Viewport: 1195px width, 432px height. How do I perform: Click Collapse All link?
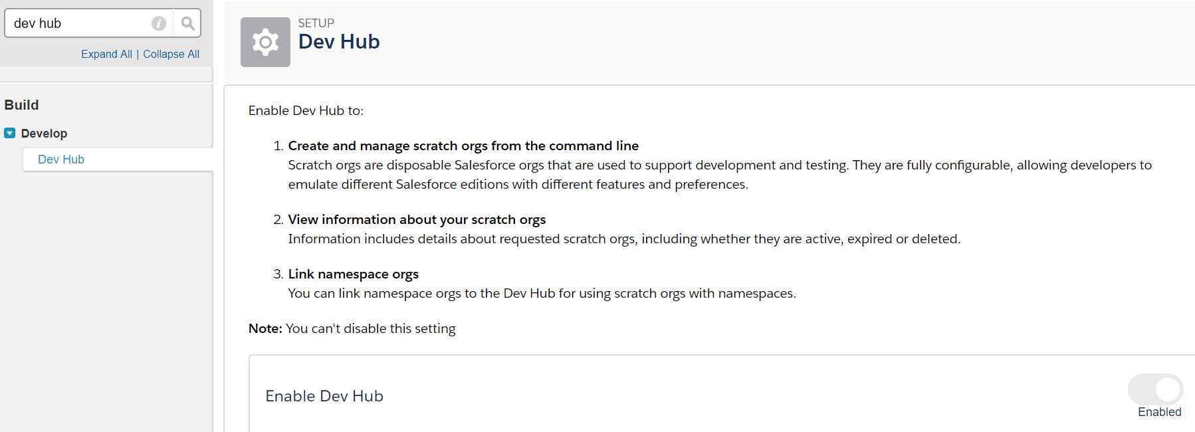pyautogui.click(x=171, y=54)
